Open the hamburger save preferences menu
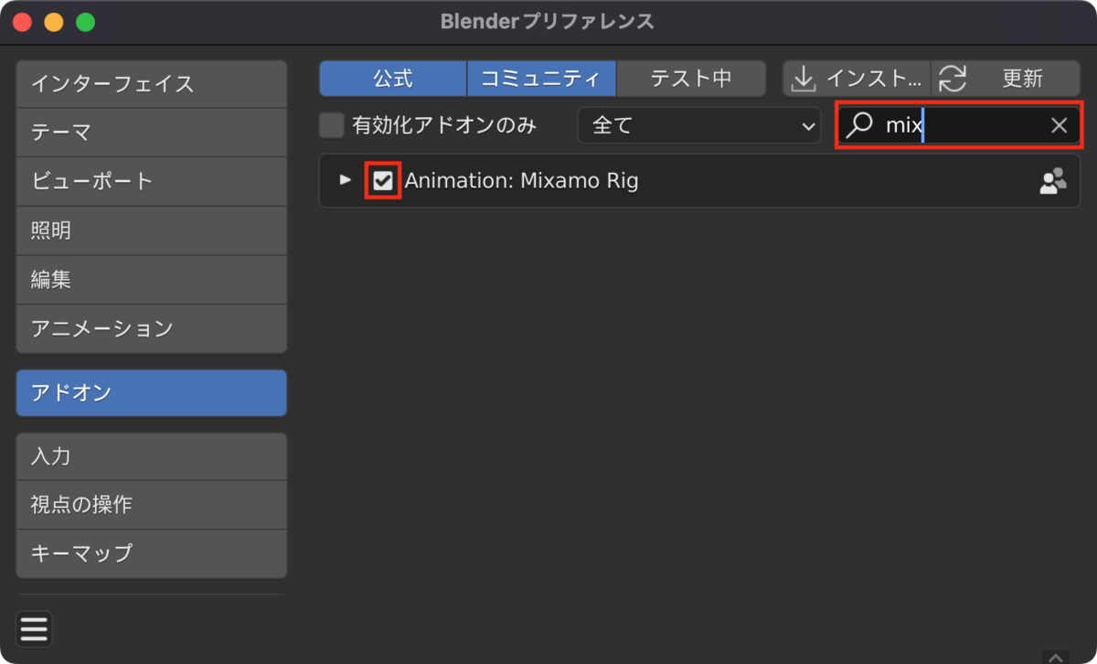Image resolution: width=1097 pixels, height=664 pixels. (x=34, y=629)
